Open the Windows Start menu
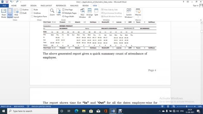This screenshot has height=114, width=203. tap(3, 111)
